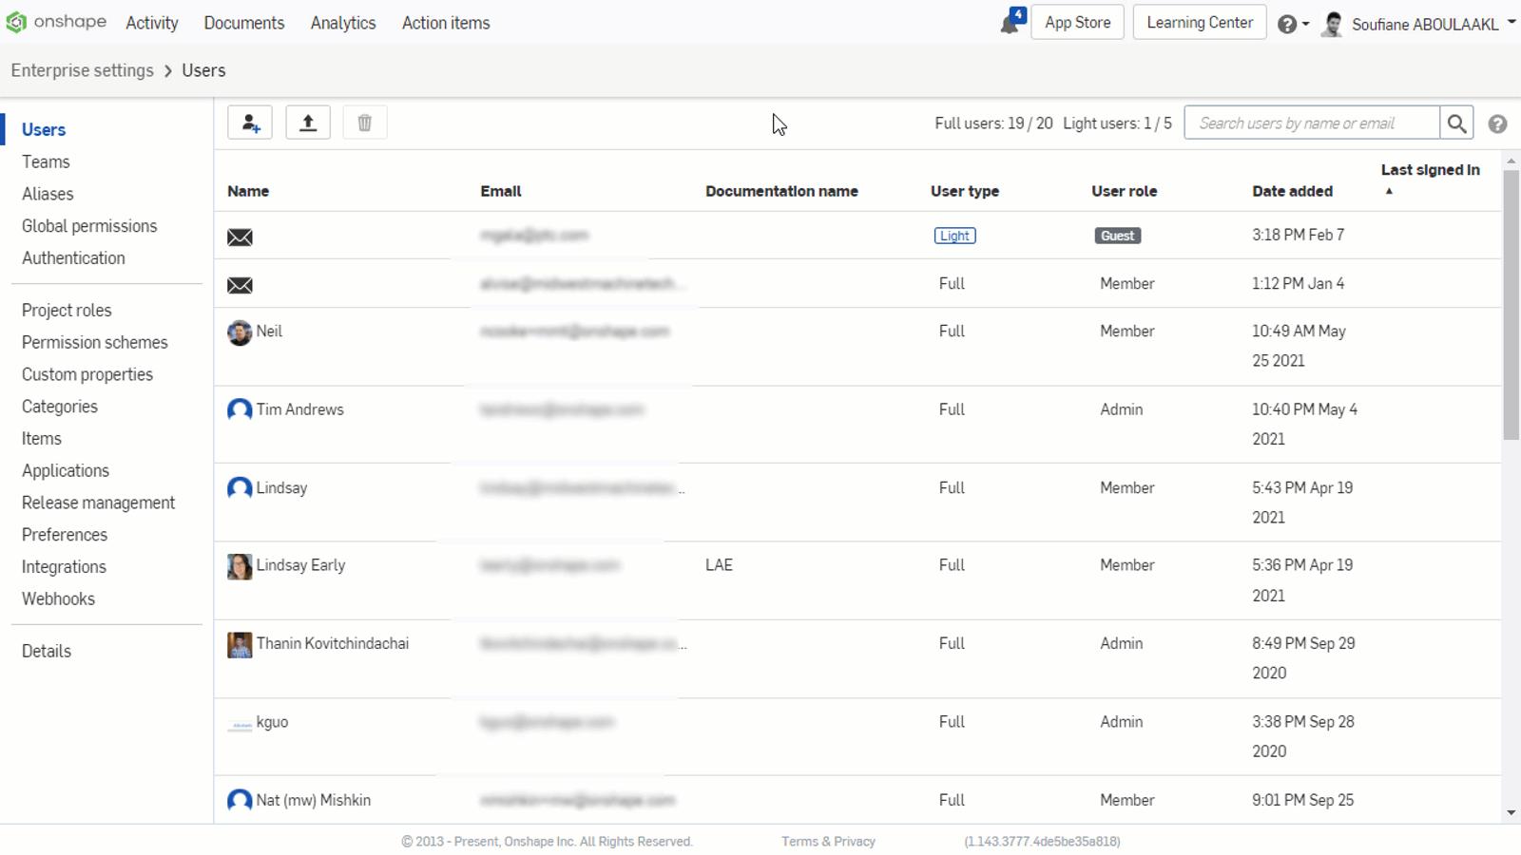This screenshot has width=1521, height=855.
Task: Open the notifications bell icon
Action: (x=1011, y=23)
